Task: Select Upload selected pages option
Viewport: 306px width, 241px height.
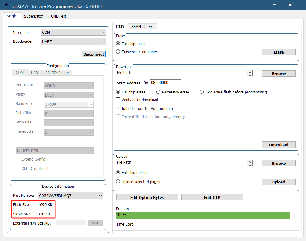Action: pos(118,182)
